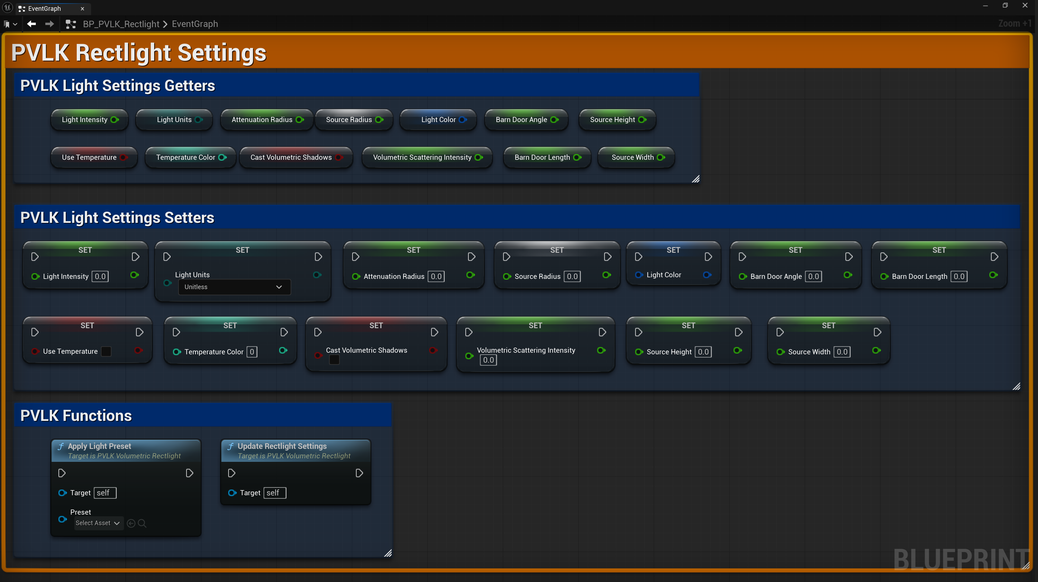This screenshot has width=1038, height=582.
Task: Click exec output pin of Set Source Radius
Action: point(608,257)
